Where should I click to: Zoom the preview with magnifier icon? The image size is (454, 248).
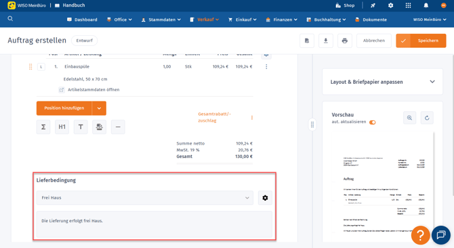[409, 118]
